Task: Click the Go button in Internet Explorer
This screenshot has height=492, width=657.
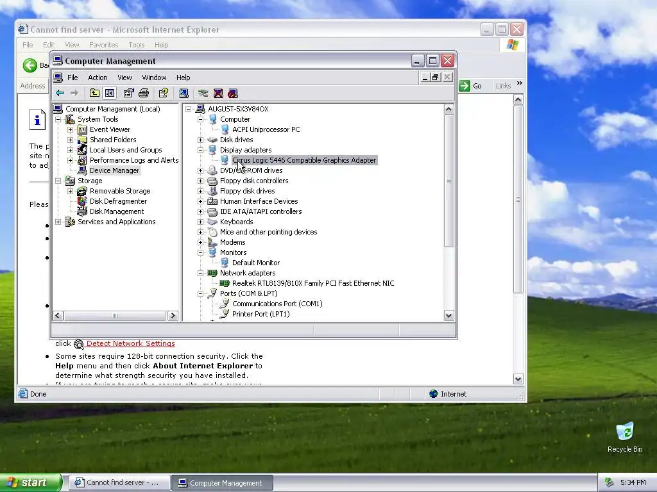Action: click(x=470, y=86)
